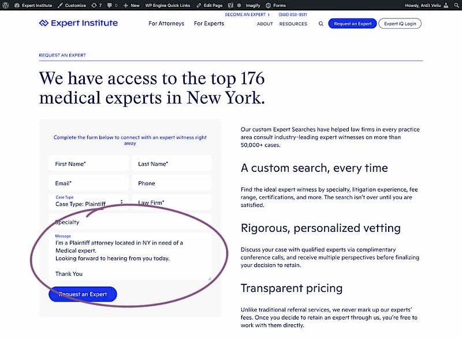Click into the First Name field
Screen dimensions: 462x338
point(88,164)
